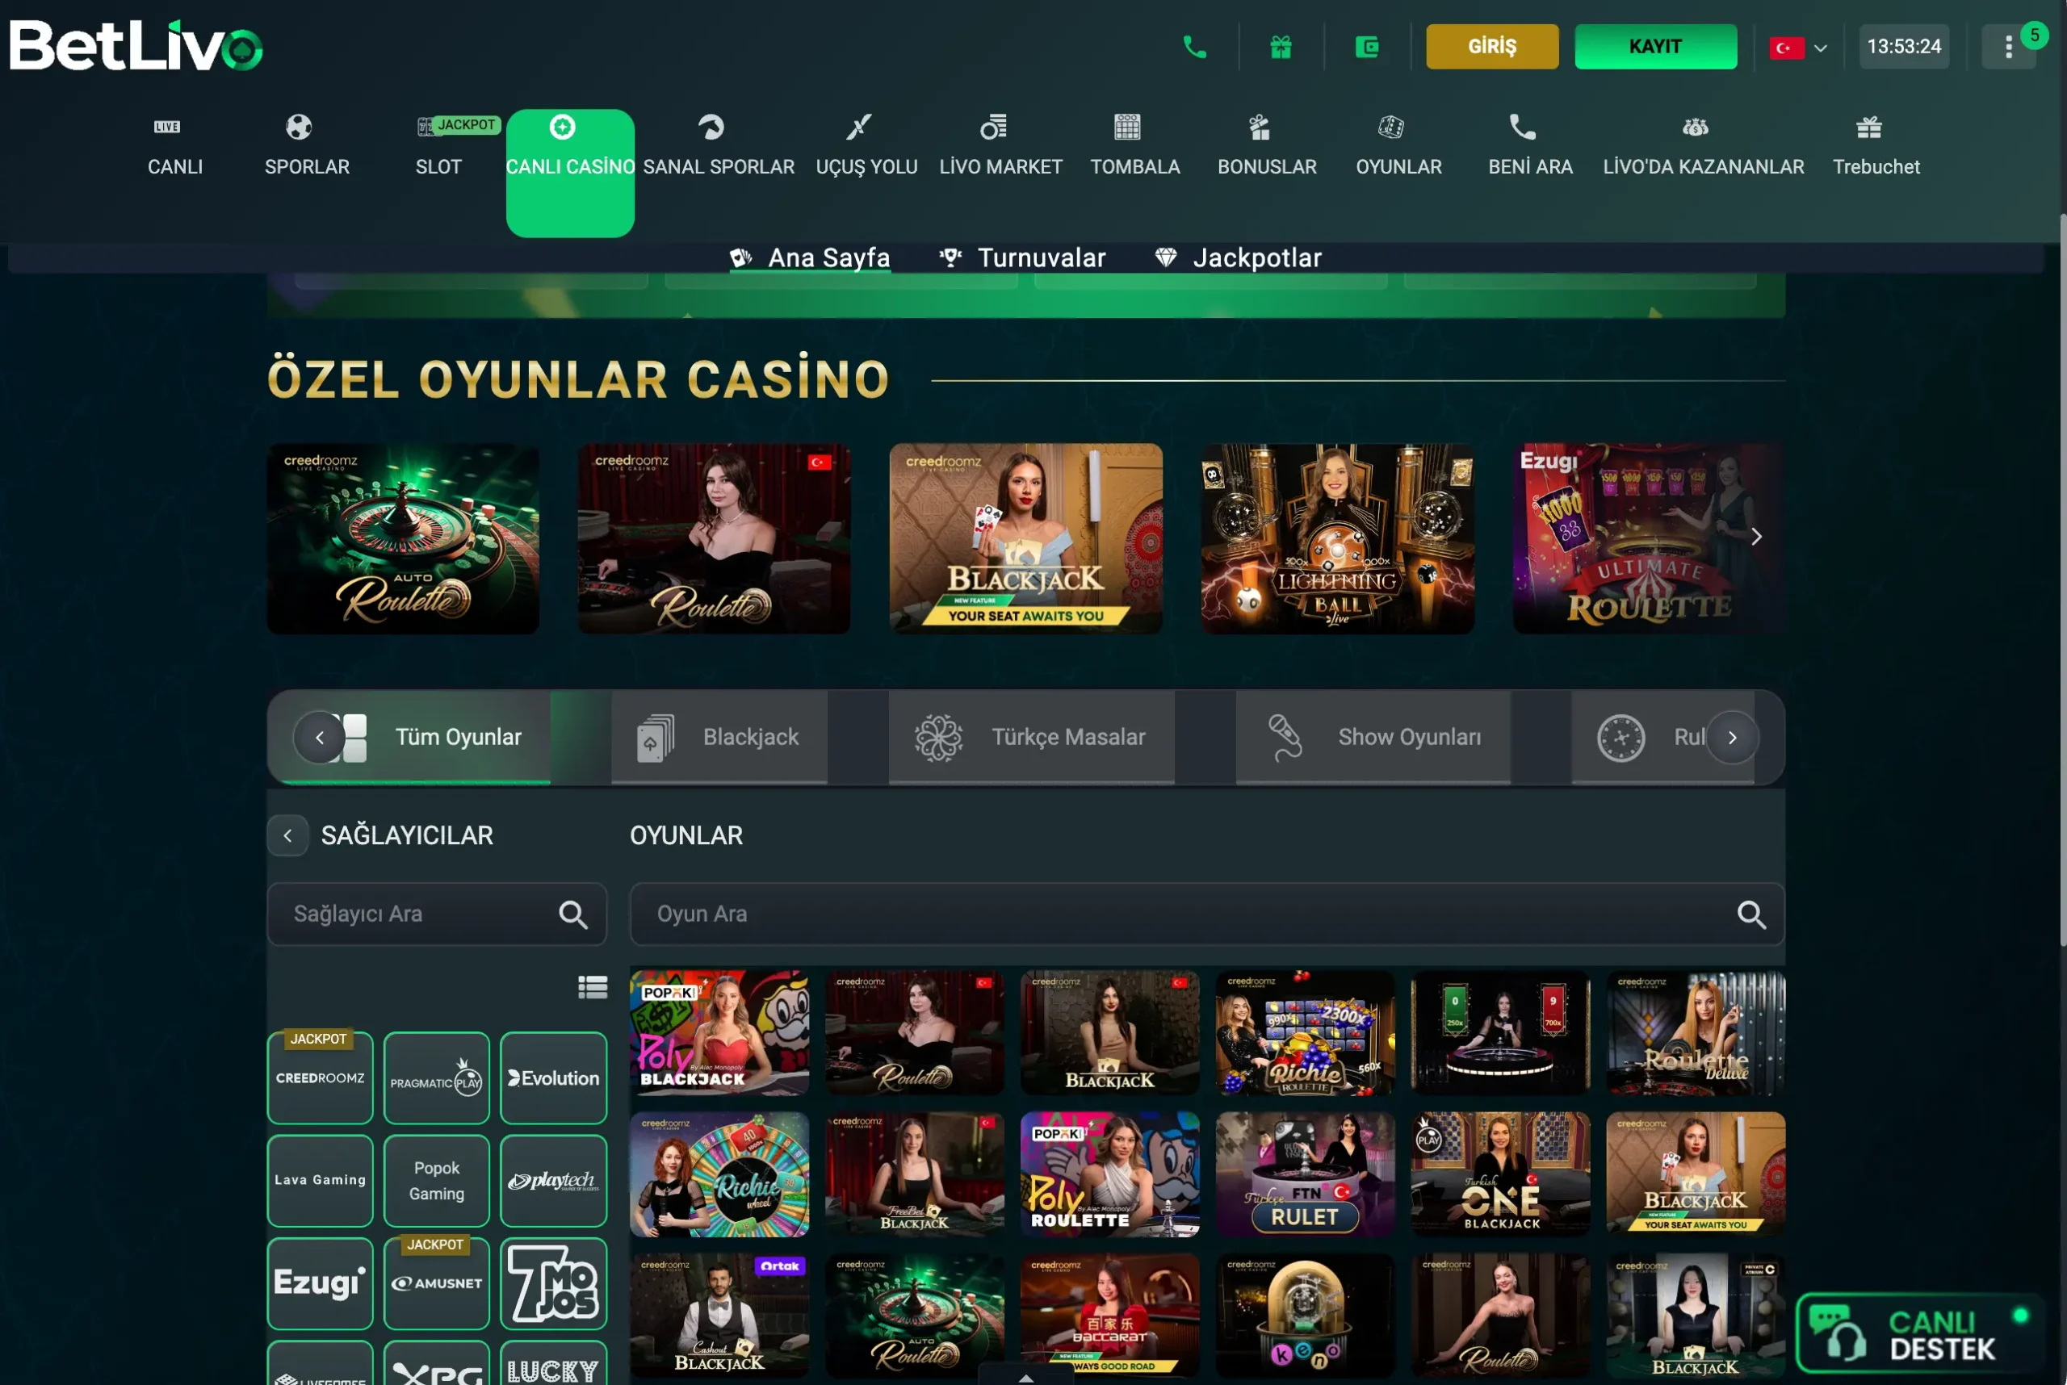Open the gift promotions icon in header
The height and width of the screenshot is (1385, 2067).
coord(1281,47)
